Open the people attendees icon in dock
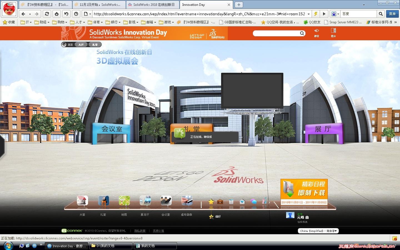400x250 pixels. (x=264, y=201)
